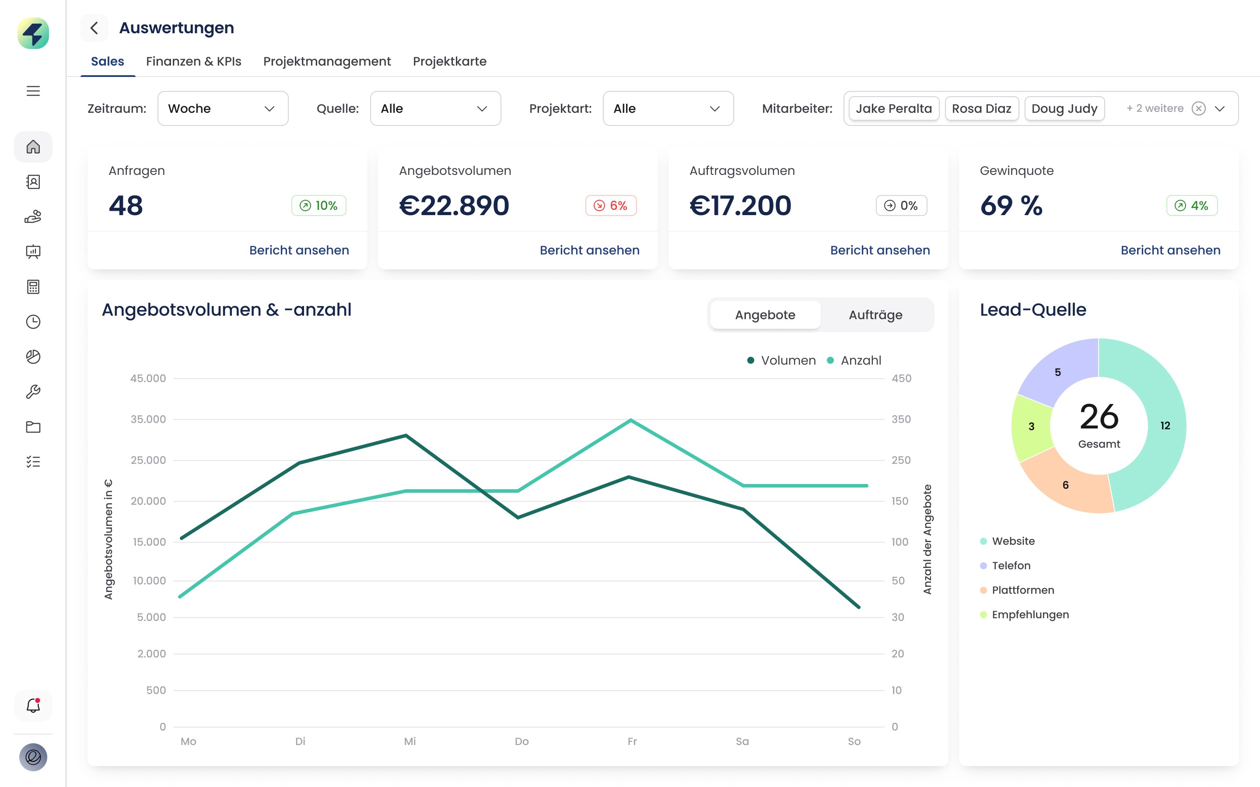1260x787 pixels.
Task: Open the clock time-tracking icon
Action: pos(33,322)
